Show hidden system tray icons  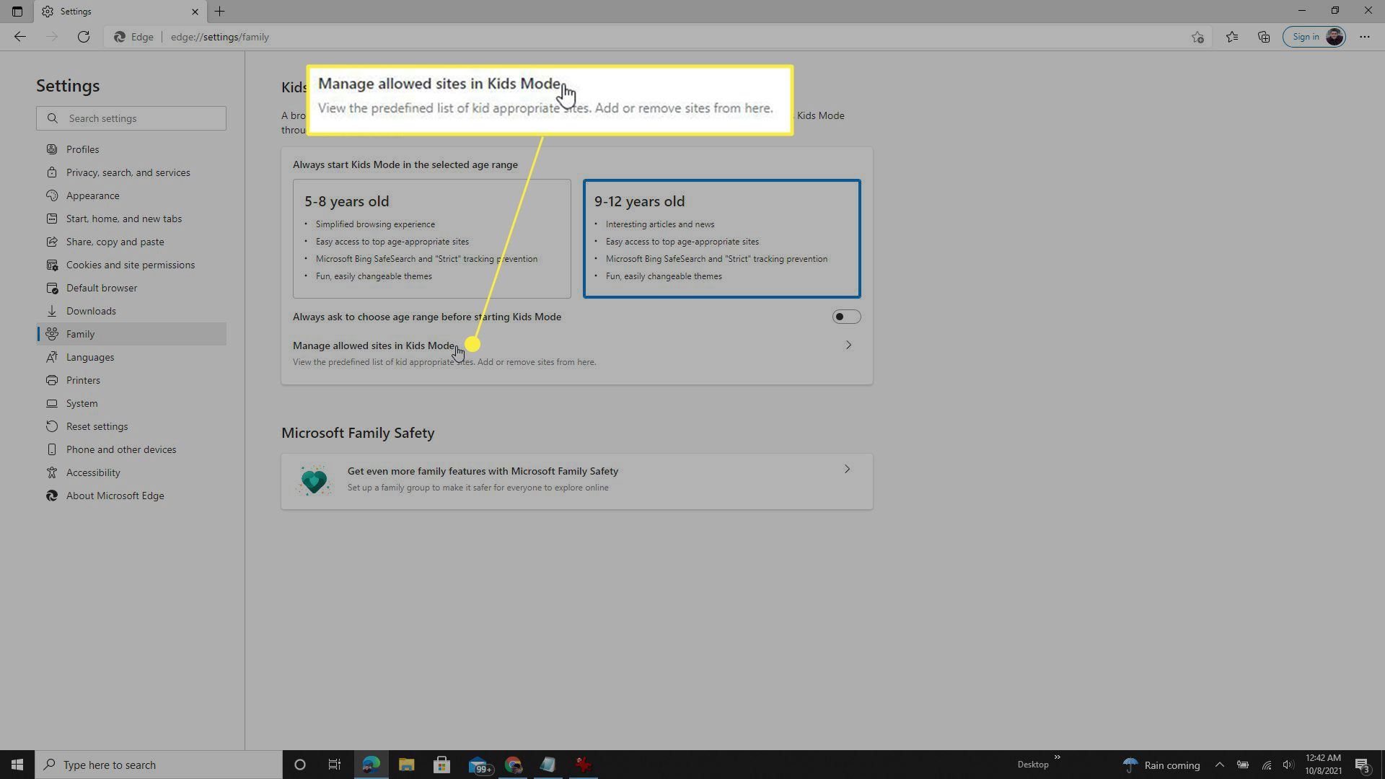click(1220, 765)
